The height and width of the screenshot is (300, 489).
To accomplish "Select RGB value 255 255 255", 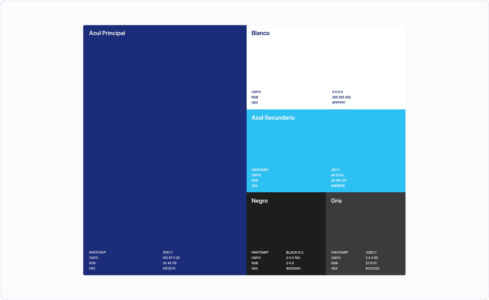I will pyautogui.click(x=341, y=97).
